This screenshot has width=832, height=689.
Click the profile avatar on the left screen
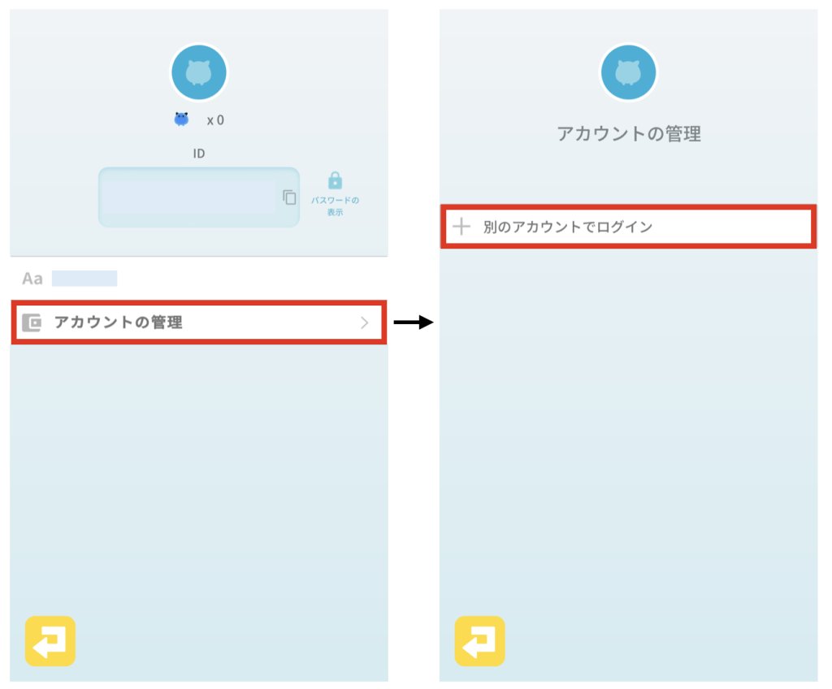click(x=199, y=73)
